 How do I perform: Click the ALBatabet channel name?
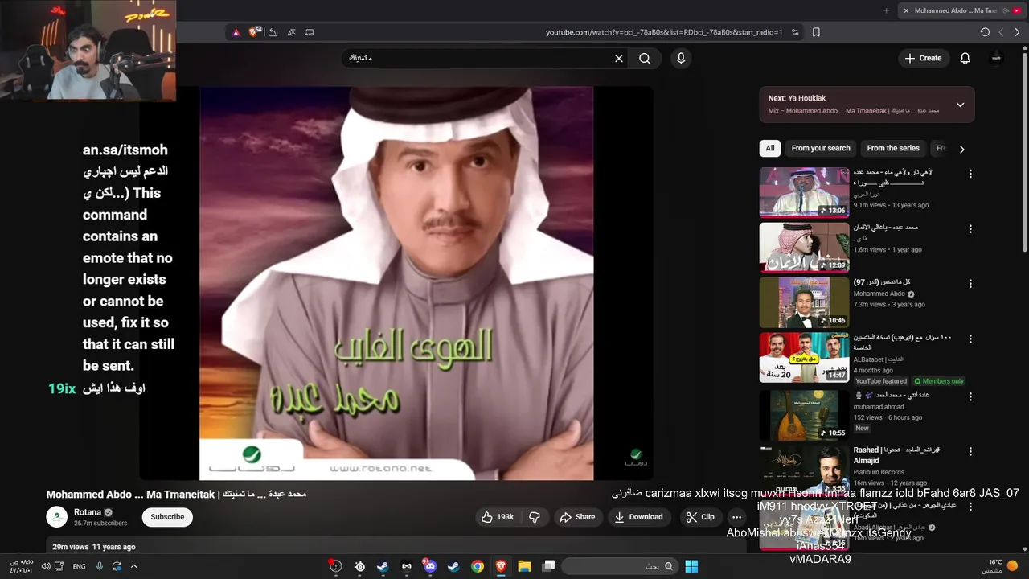click(x=879, y=359)
